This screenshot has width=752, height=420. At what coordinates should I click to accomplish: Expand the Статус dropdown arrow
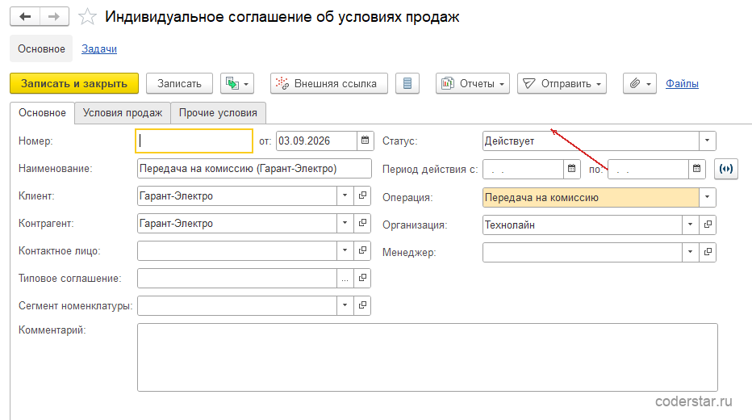(x=708, y=141)
